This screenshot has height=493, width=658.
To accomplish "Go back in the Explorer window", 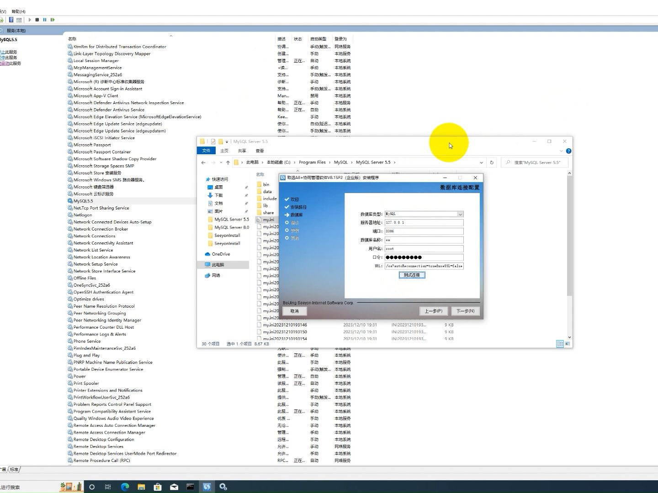I will pyautogui.click(x=203, y=163).
